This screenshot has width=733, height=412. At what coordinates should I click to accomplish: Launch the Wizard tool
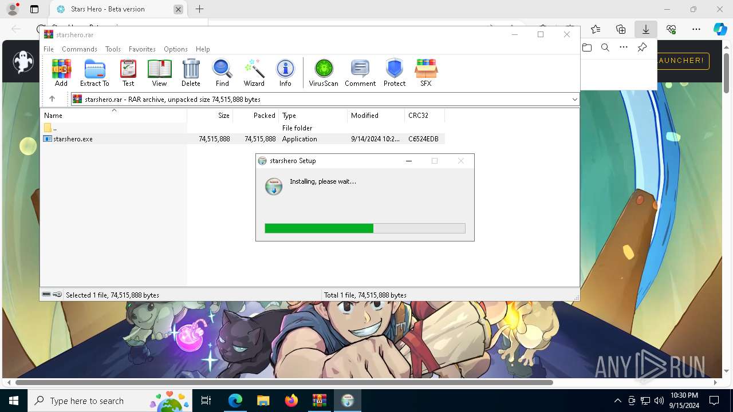[254, 73]
